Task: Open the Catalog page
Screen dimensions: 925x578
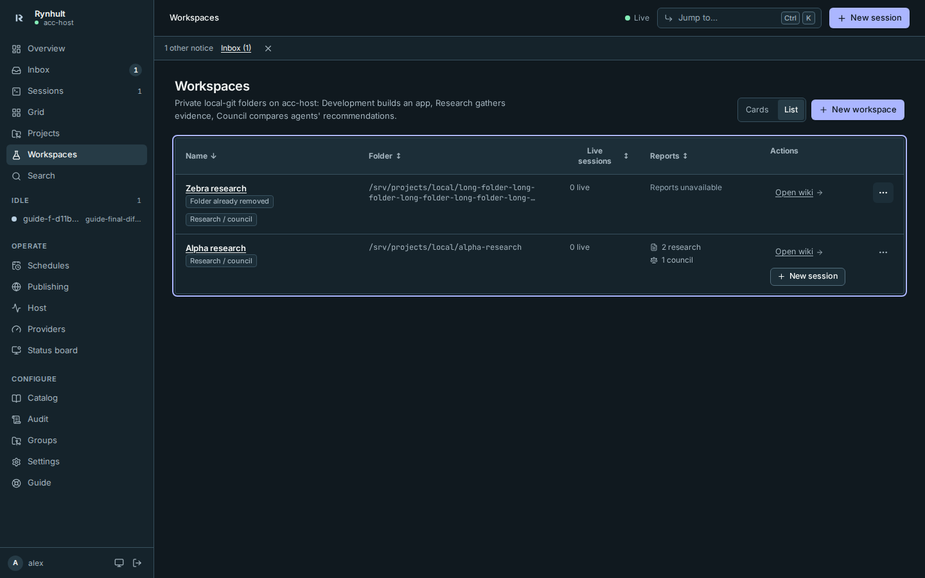Action: 76,398
